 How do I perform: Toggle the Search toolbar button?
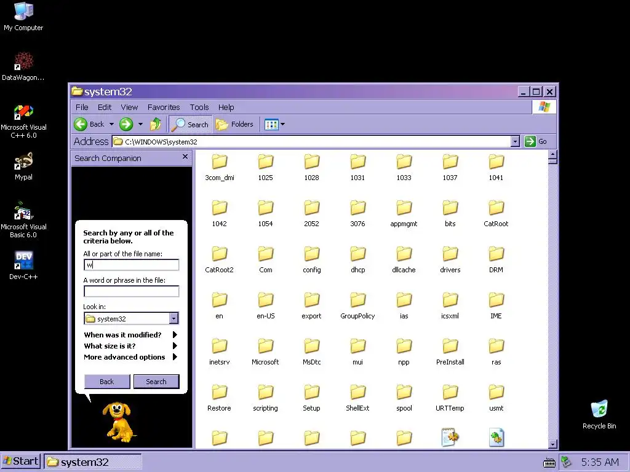(x=189, y=124)
